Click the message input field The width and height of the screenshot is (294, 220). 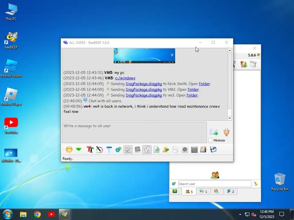point(134,132)
